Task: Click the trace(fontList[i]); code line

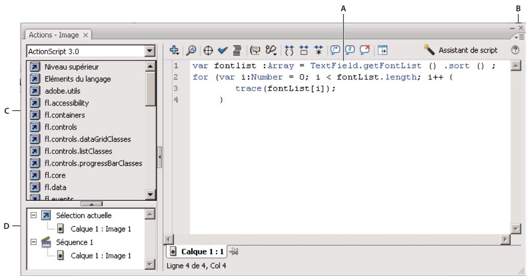Action: [x=285, y=89]
